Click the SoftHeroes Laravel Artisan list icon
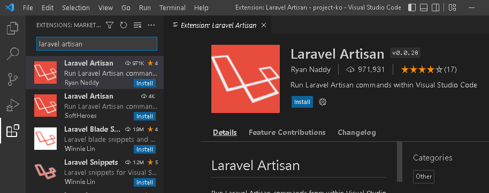Image resolution: width=489 pixels, height=193 pixels. tap(45, 106)
